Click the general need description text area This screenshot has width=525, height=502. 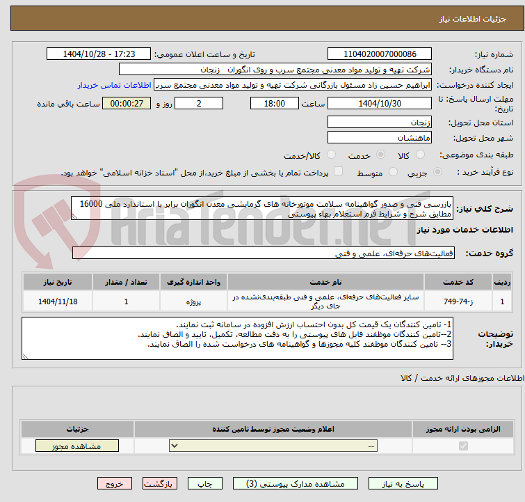point(262,209)
